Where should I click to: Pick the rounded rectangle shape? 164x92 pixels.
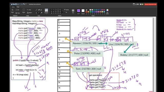(58, 10)
